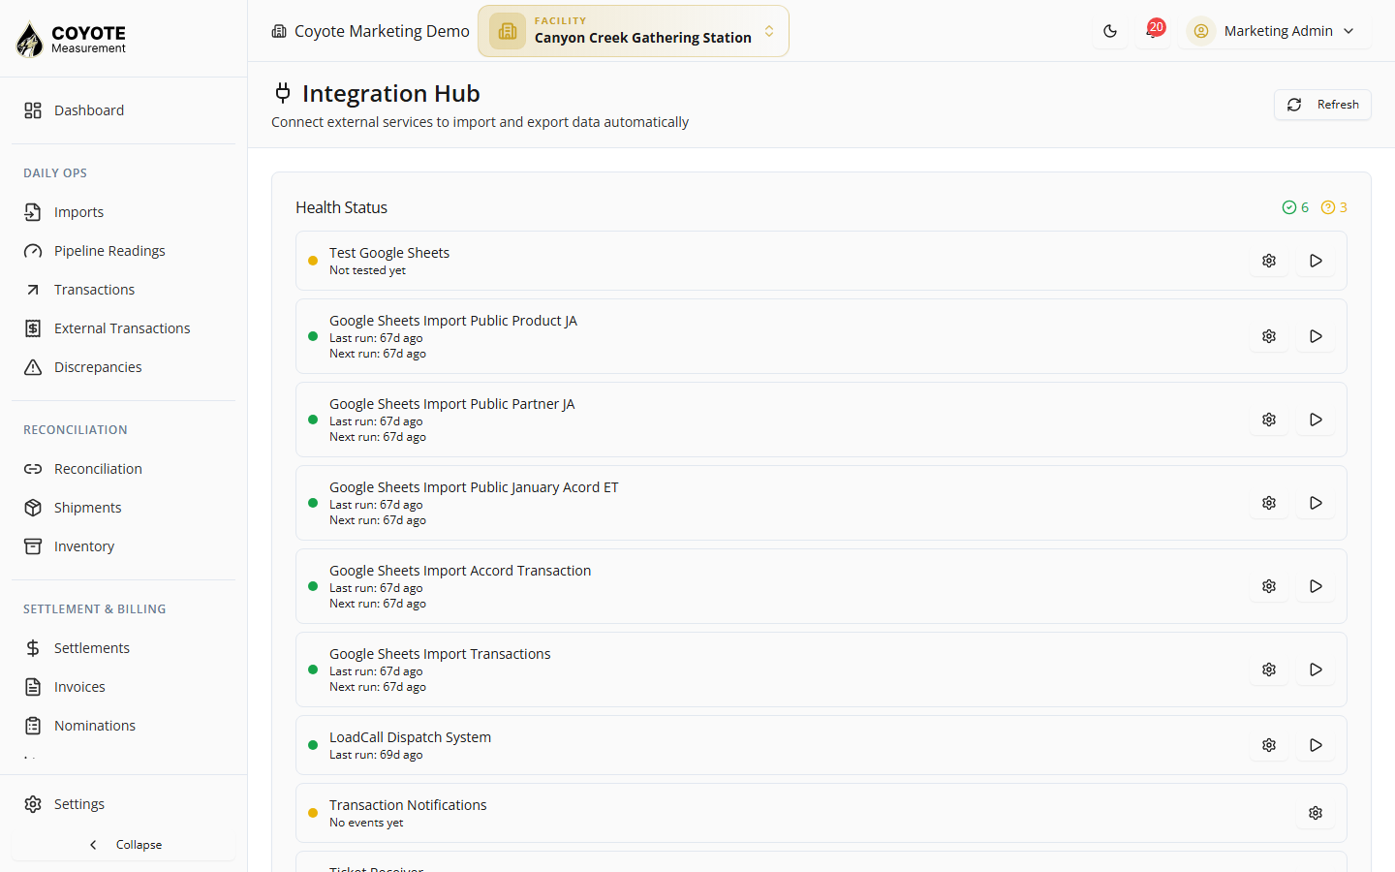Image resolution: width=1395 pixels, height=872 pixels.
Task: Select Google Sheets Import Public Product JA title
Action: 453,321
